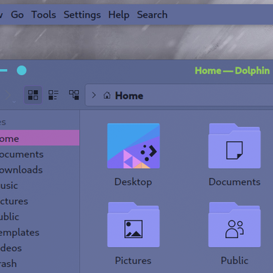Switch to Compact view mode
Screen dimensions: 273x273
[53, 95]
